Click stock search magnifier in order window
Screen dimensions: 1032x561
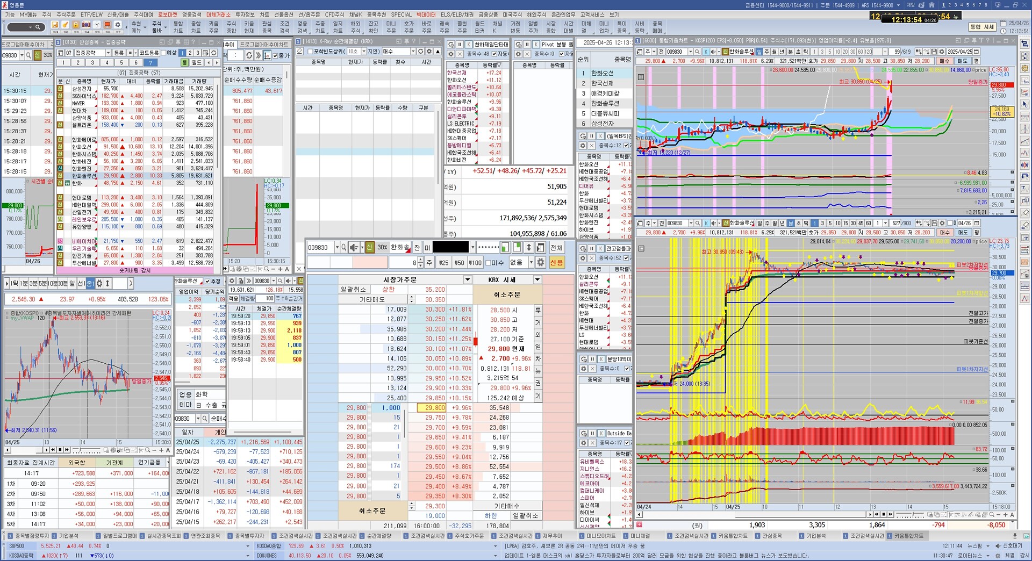(343, 248)
